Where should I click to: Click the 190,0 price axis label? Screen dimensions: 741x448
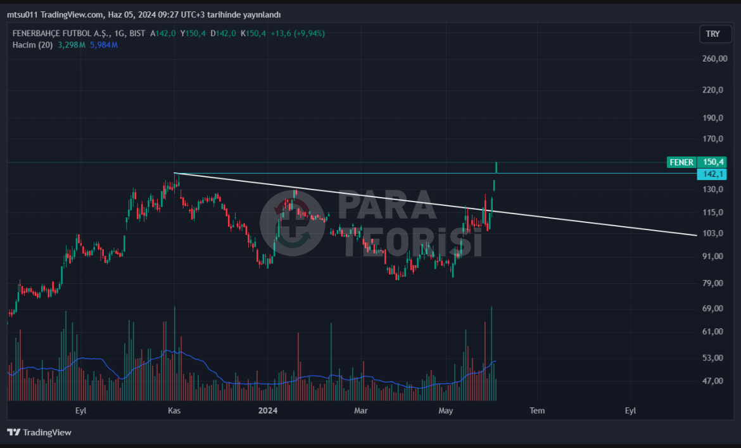click(713, 118)
